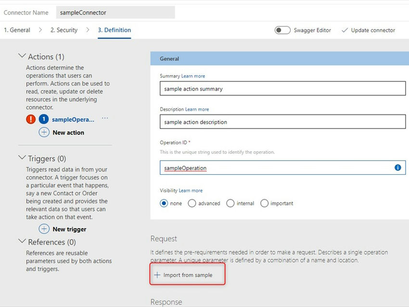
Task: Collapse the Actions (1) section chevron
Action: [x=22, y=56]
